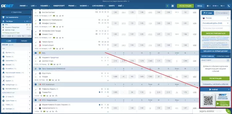
Task: Go to БИНГО section
Action: point(112,6)
